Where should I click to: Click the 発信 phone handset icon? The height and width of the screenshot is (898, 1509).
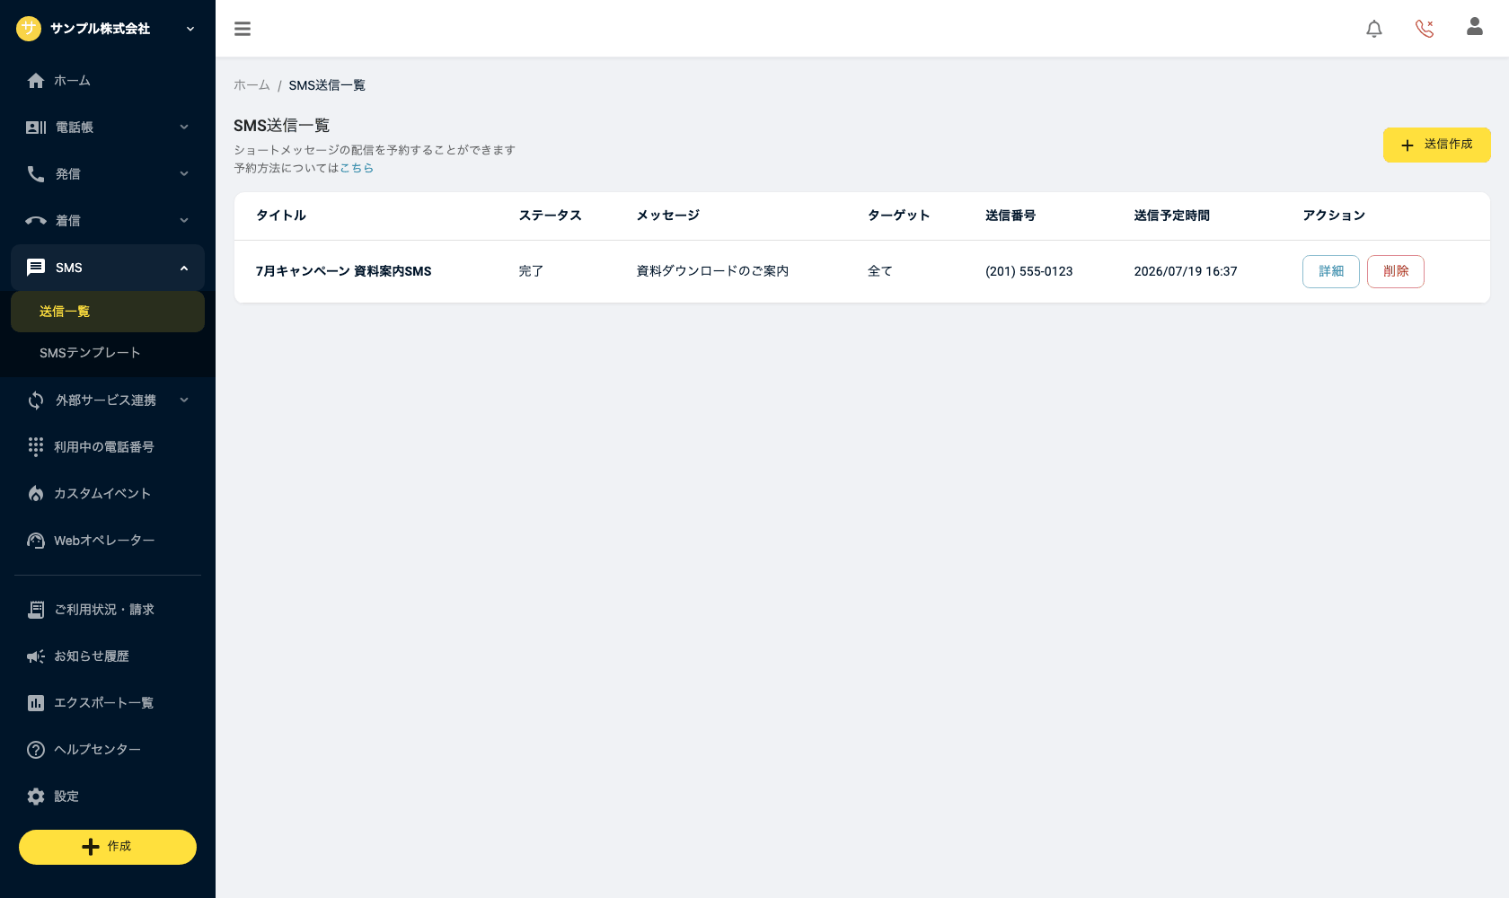click(36, 174)
